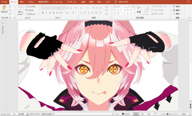Click the next slide double arrow
Screen dimensions: 192x116
click(191, 108)
